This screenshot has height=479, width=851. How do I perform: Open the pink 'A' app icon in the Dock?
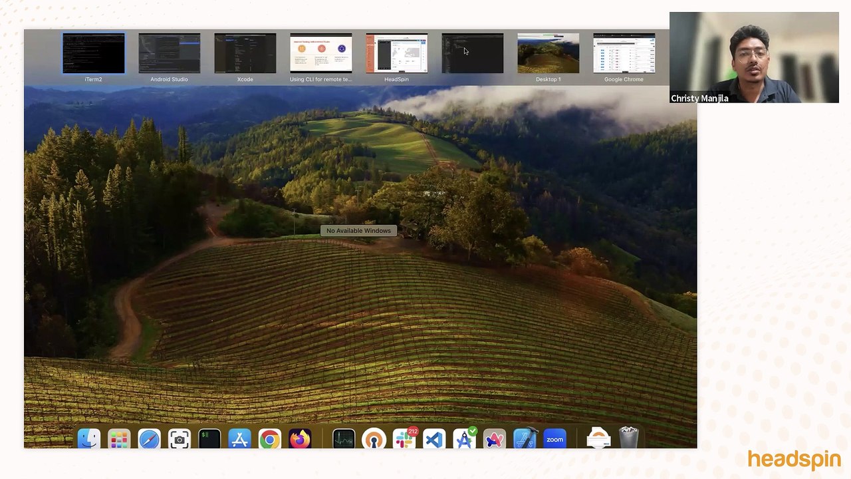(x=495, y=439)
